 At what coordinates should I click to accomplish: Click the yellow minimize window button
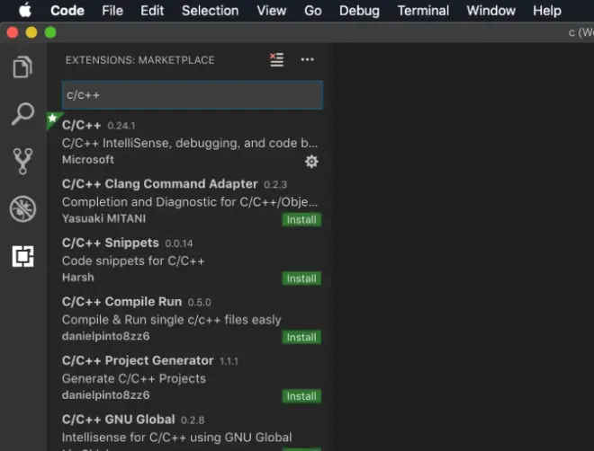31,32
